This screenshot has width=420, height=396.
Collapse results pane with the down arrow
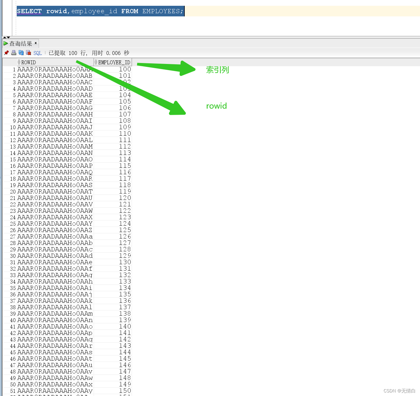tap(8, 38)
